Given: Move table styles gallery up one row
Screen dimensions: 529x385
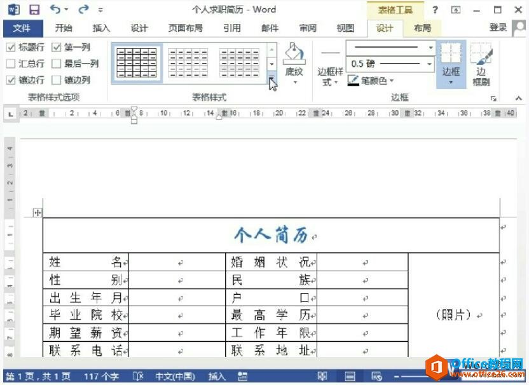Looking at the screenshot, I should click(271, 50).
